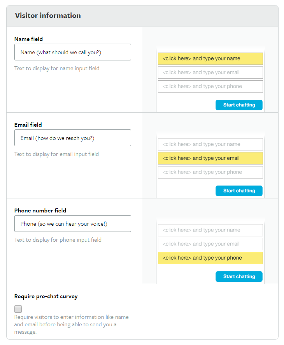The width and height of the screenshot is (284, 345).
Task: Click Start chatting in name preview
Action: click(239, 105)
